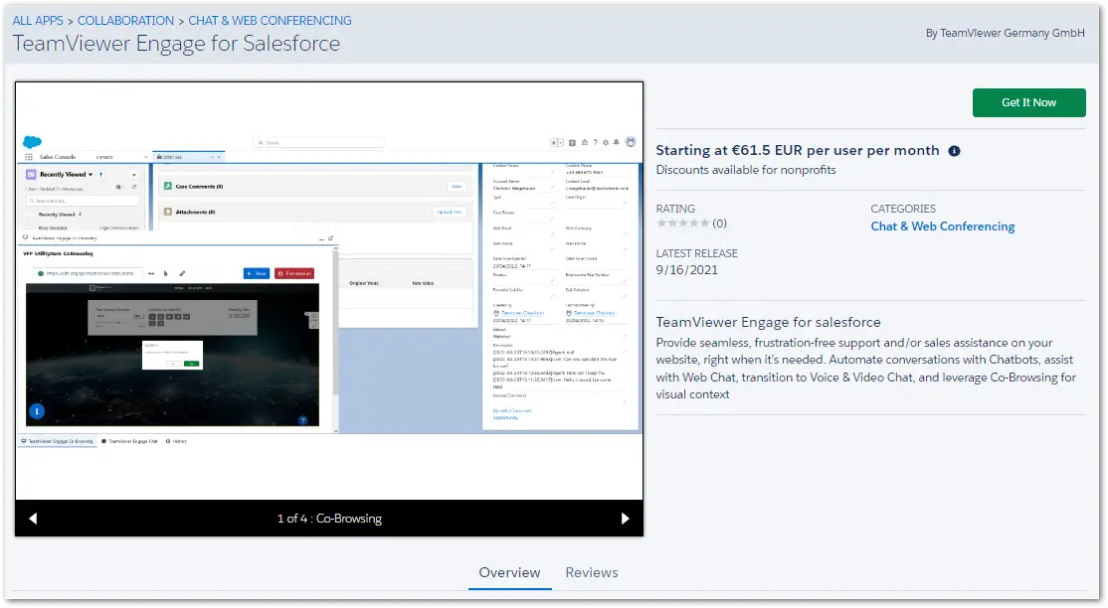
Task: Click Upload Files button in preview screenshot
Action: tap(450, 212)
